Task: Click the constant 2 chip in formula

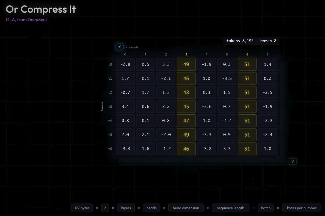Action: click(105, 208)
